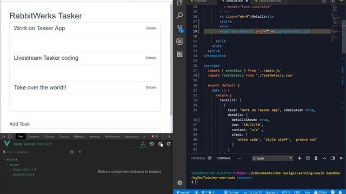Move terminal panel to the side
Screen dimensions: 346x194
coord(333,158)
